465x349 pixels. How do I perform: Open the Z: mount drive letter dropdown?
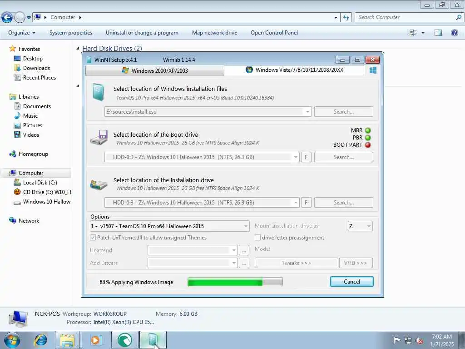pos(360,226)
